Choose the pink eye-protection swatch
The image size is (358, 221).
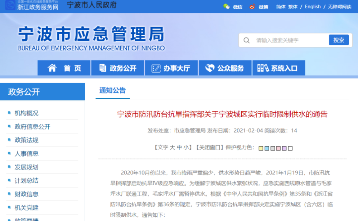[x=278, y=148]
